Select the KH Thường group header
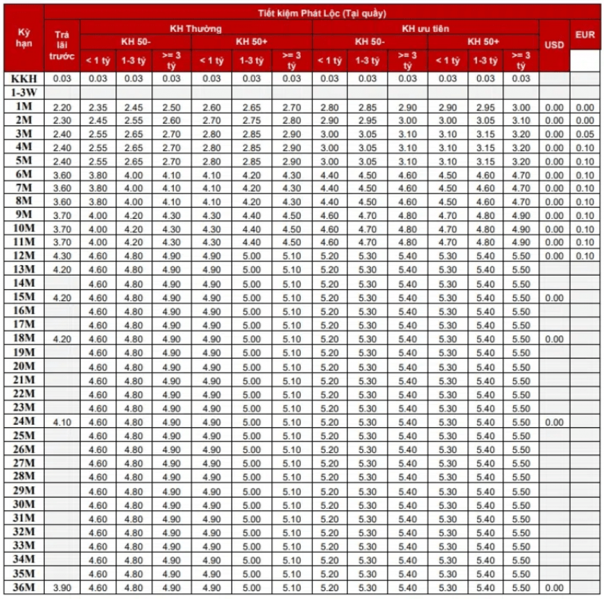Image resolution: width=604 pixels, height=599 pixels. [196, 28]
